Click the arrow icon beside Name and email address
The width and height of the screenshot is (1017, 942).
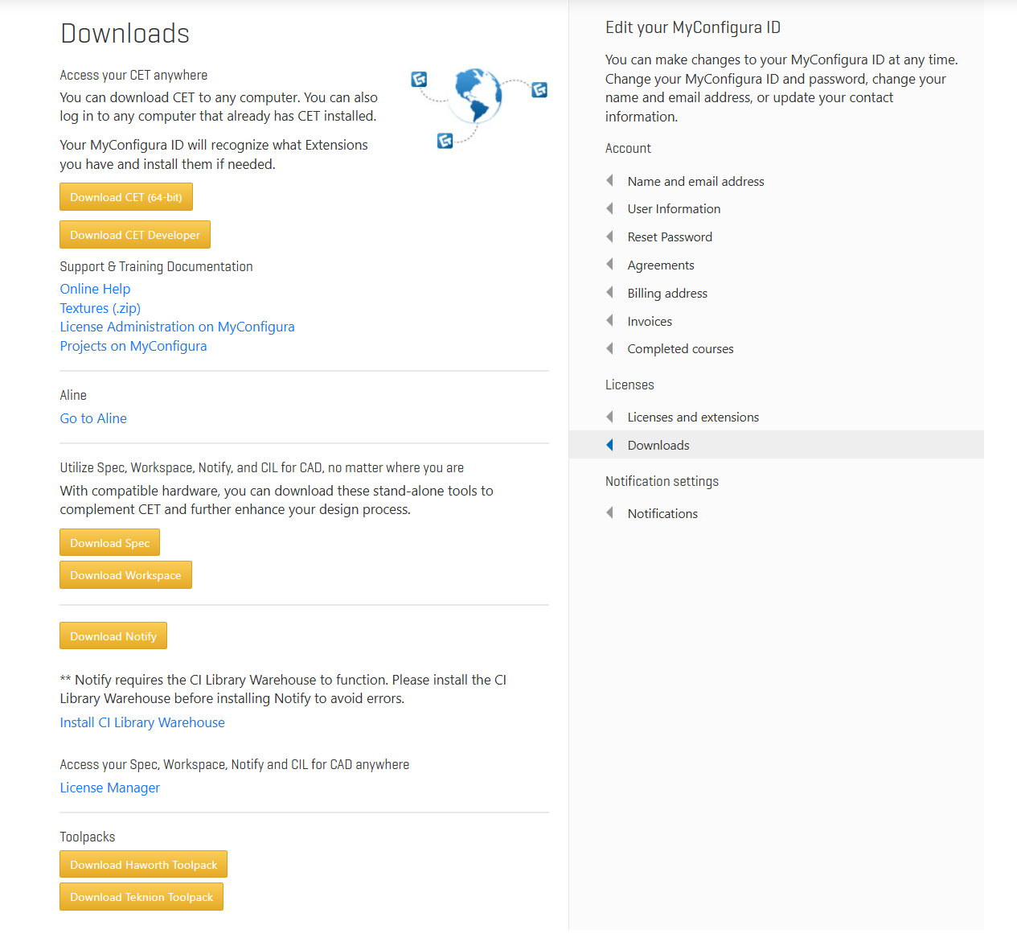tap(609, 180)
